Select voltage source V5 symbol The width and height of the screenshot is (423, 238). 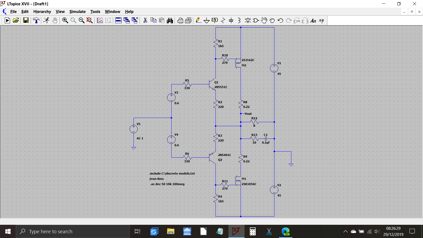[134, 129]
